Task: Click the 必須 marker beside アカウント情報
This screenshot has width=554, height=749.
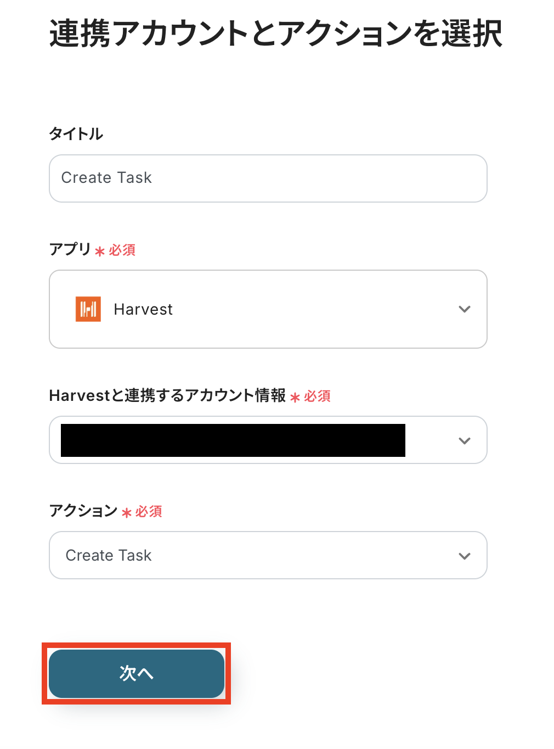Action: [318, 396]
